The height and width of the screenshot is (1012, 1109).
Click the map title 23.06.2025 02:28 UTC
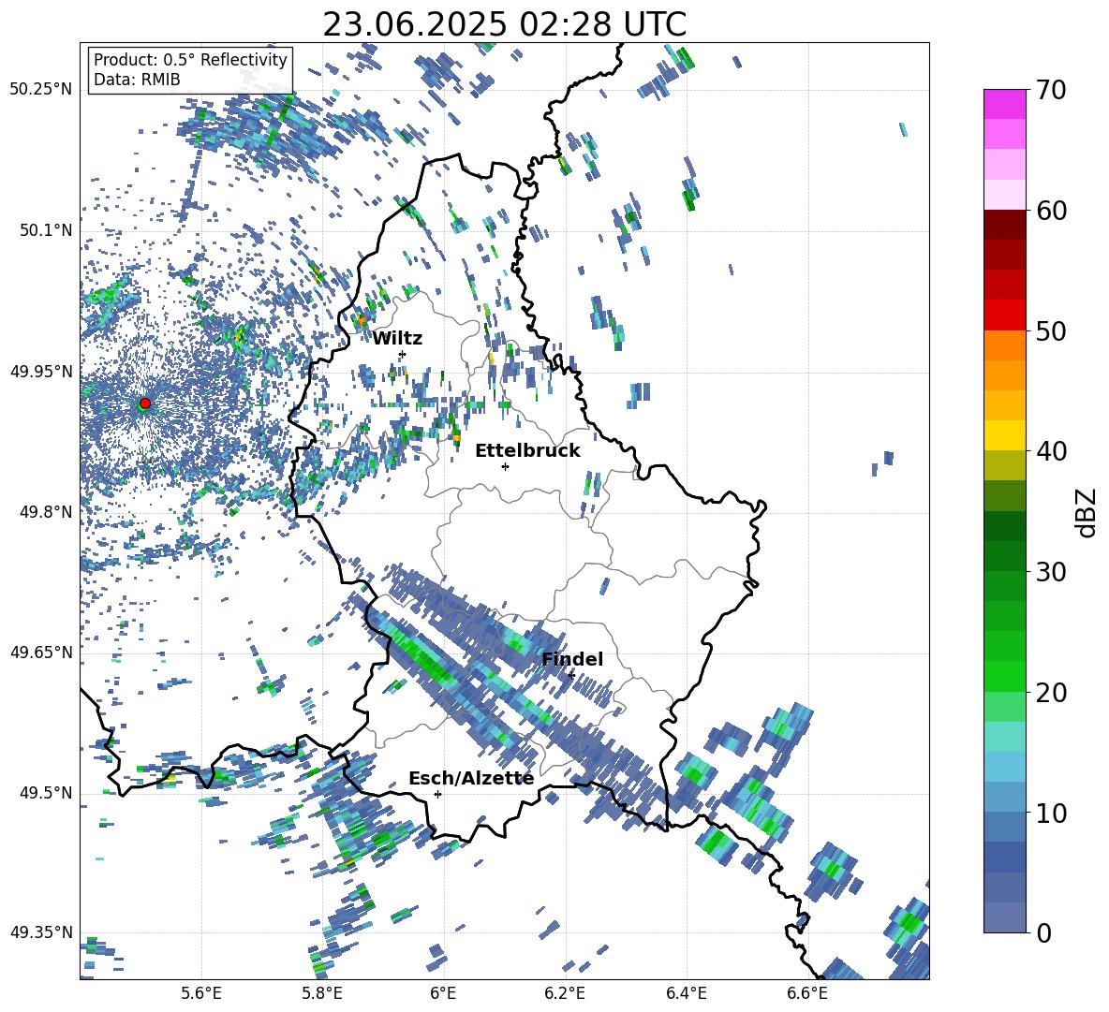(505, 24)
